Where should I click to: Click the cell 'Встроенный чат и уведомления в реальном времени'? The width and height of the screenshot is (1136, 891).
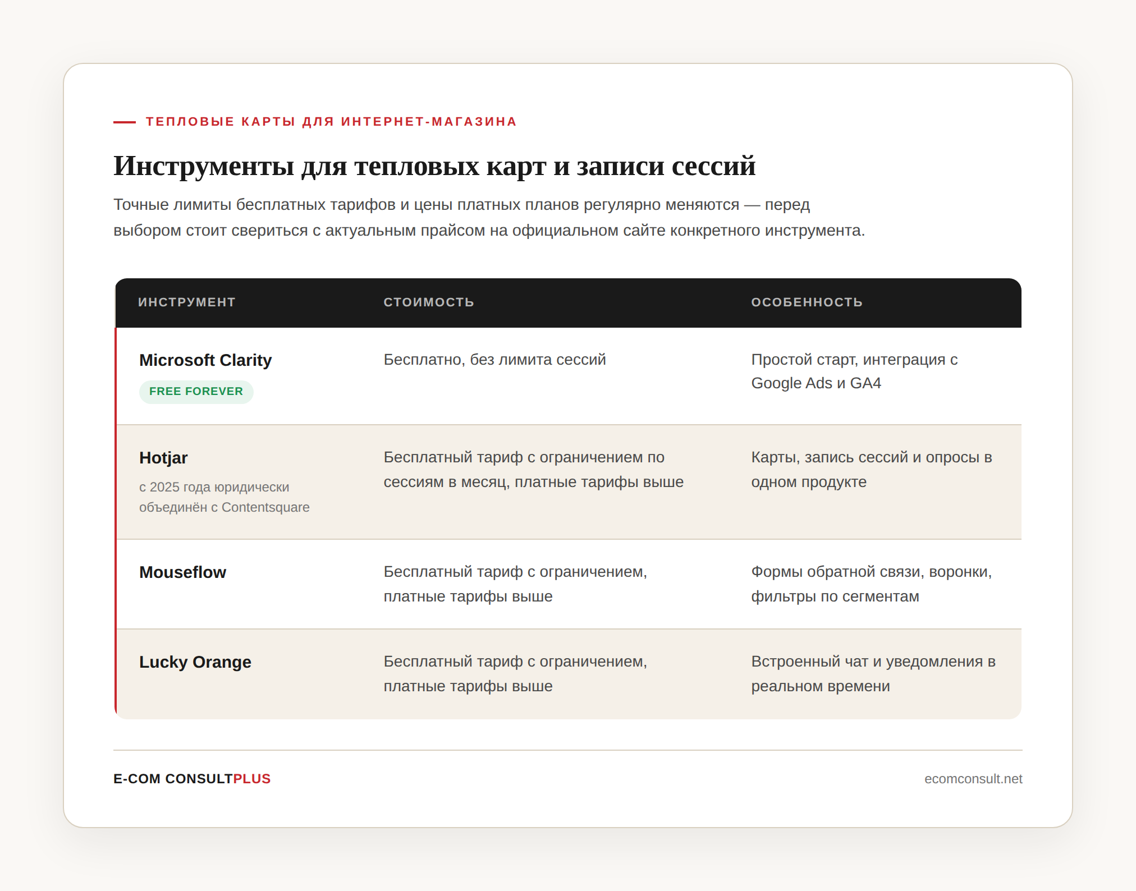click(873, 674)
